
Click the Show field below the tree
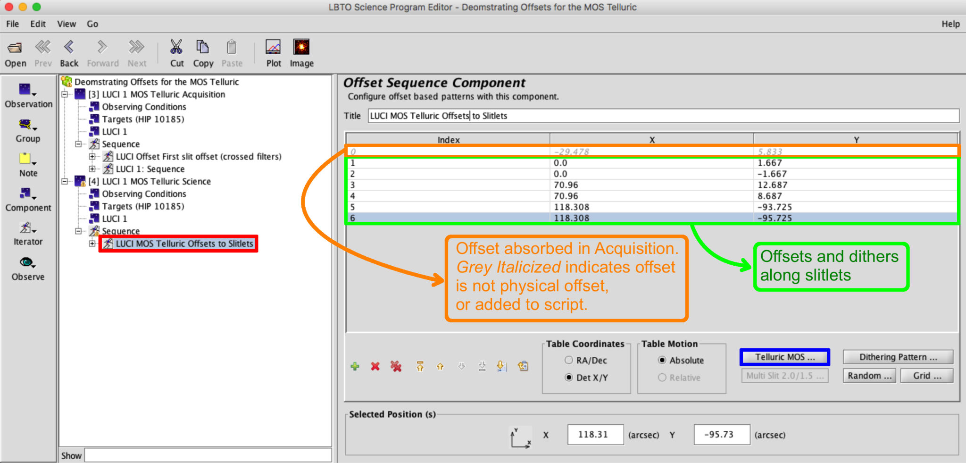point(208,455)
